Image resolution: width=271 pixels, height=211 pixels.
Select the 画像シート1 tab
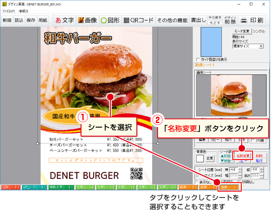(x=229, y=187)
